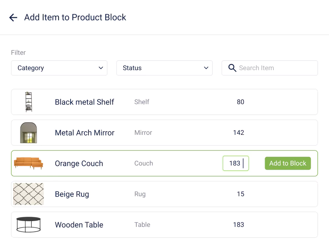Select the Metal Arch Mirror thumbnail
The height and width of the screenshot is (251, 329).
[29, 133]
